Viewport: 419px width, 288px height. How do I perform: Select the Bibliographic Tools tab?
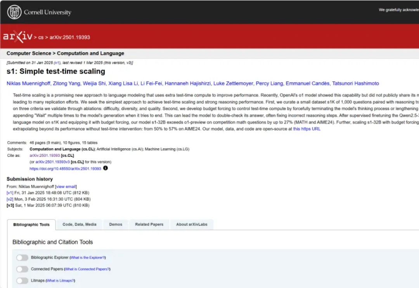31,225
